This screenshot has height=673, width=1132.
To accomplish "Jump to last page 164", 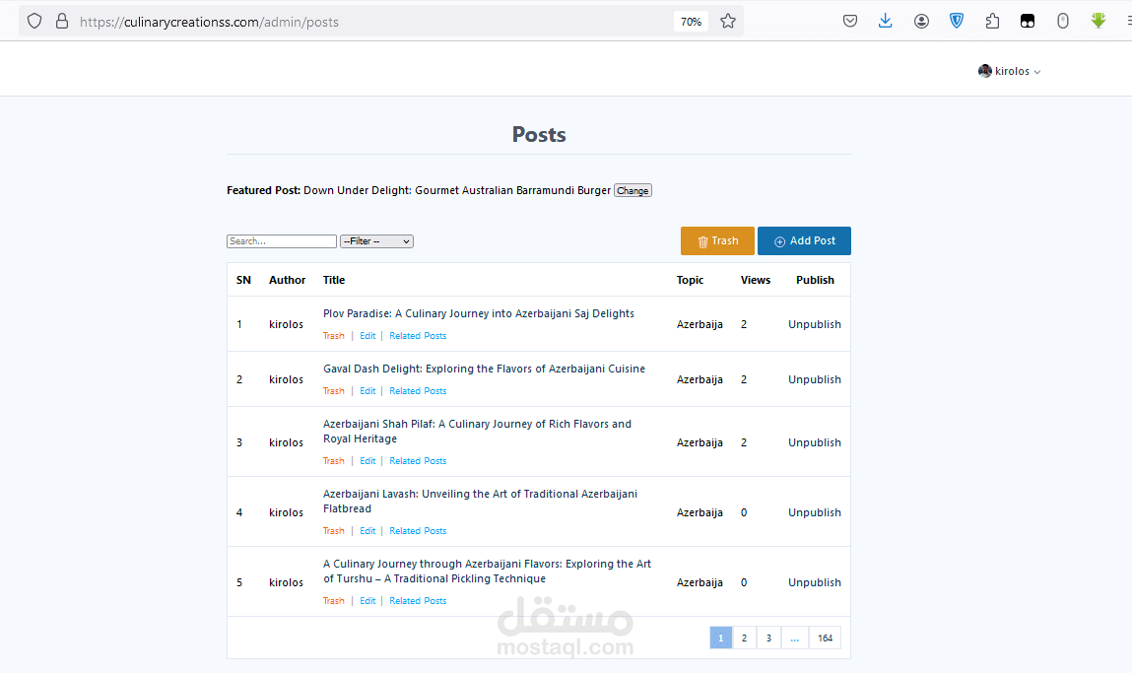I will [826, 638].
